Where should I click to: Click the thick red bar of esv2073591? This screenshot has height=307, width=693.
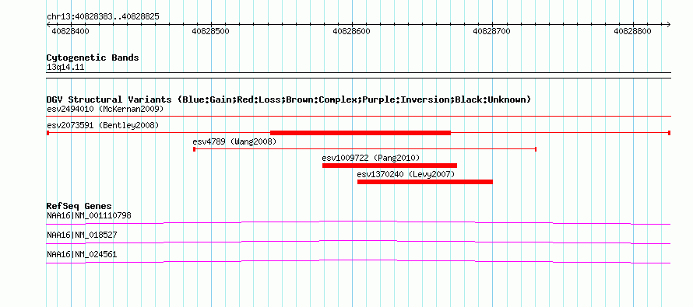(x=361, y=133)
